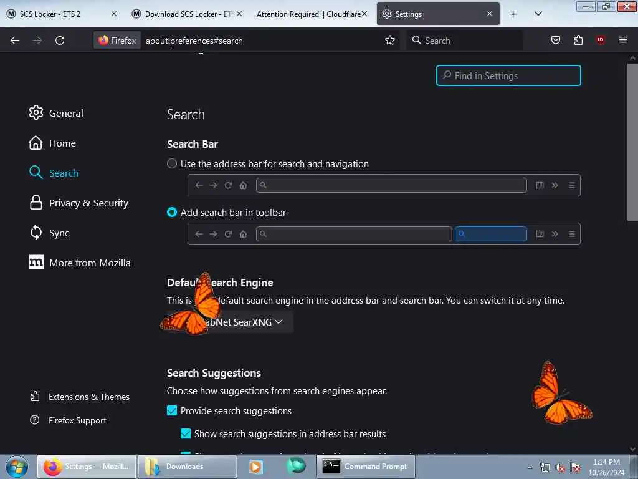Open the Extensions puzzle-piece icon in the toolbar

(578, 40)
